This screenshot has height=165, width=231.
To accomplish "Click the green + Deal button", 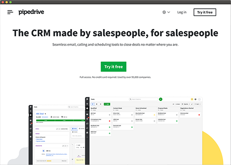I will point(107,104).
